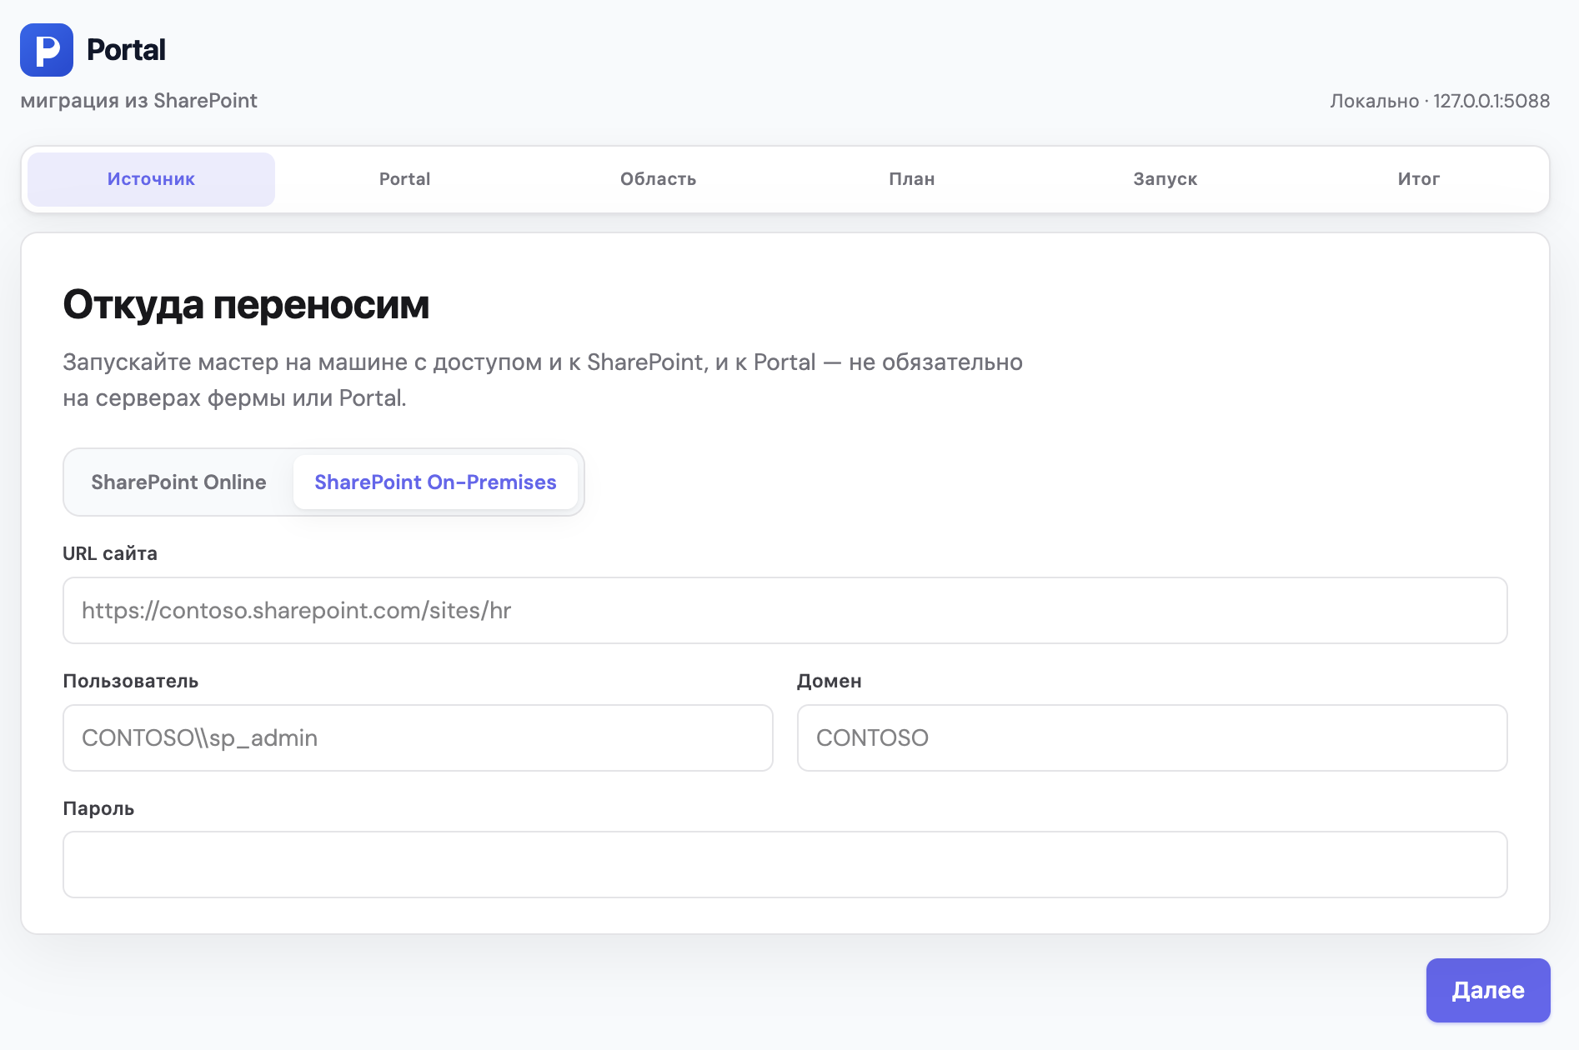Choose SharePoint On-Premises source option
1579x1050 pixels.
[x=435, y=482]
